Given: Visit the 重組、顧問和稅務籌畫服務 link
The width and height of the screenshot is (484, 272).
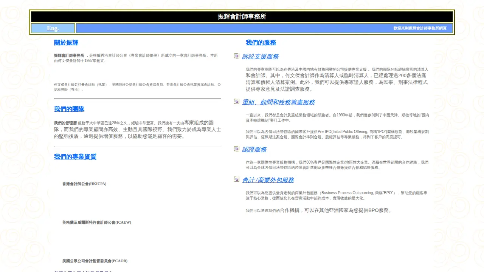Looking at the screenshot, I should [278, 102].
